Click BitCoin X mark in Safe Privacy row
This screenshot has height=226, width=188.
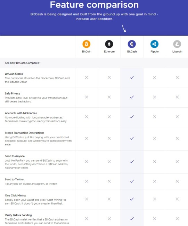[x=87, y=97]
